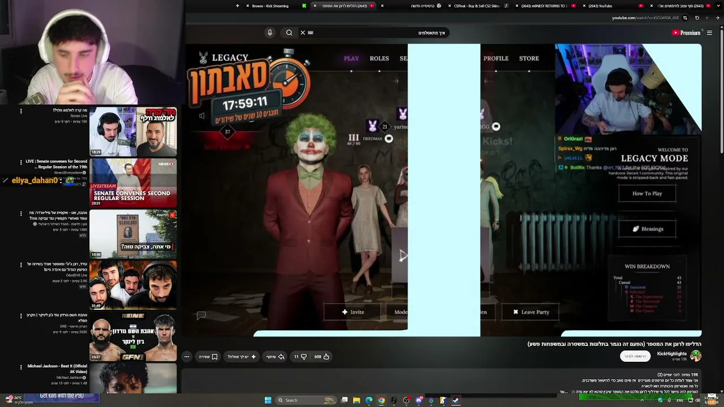The width and height of the screenshot is (724, 407).
Task: Click the white subscribe button
Action: tap(635, 356)
